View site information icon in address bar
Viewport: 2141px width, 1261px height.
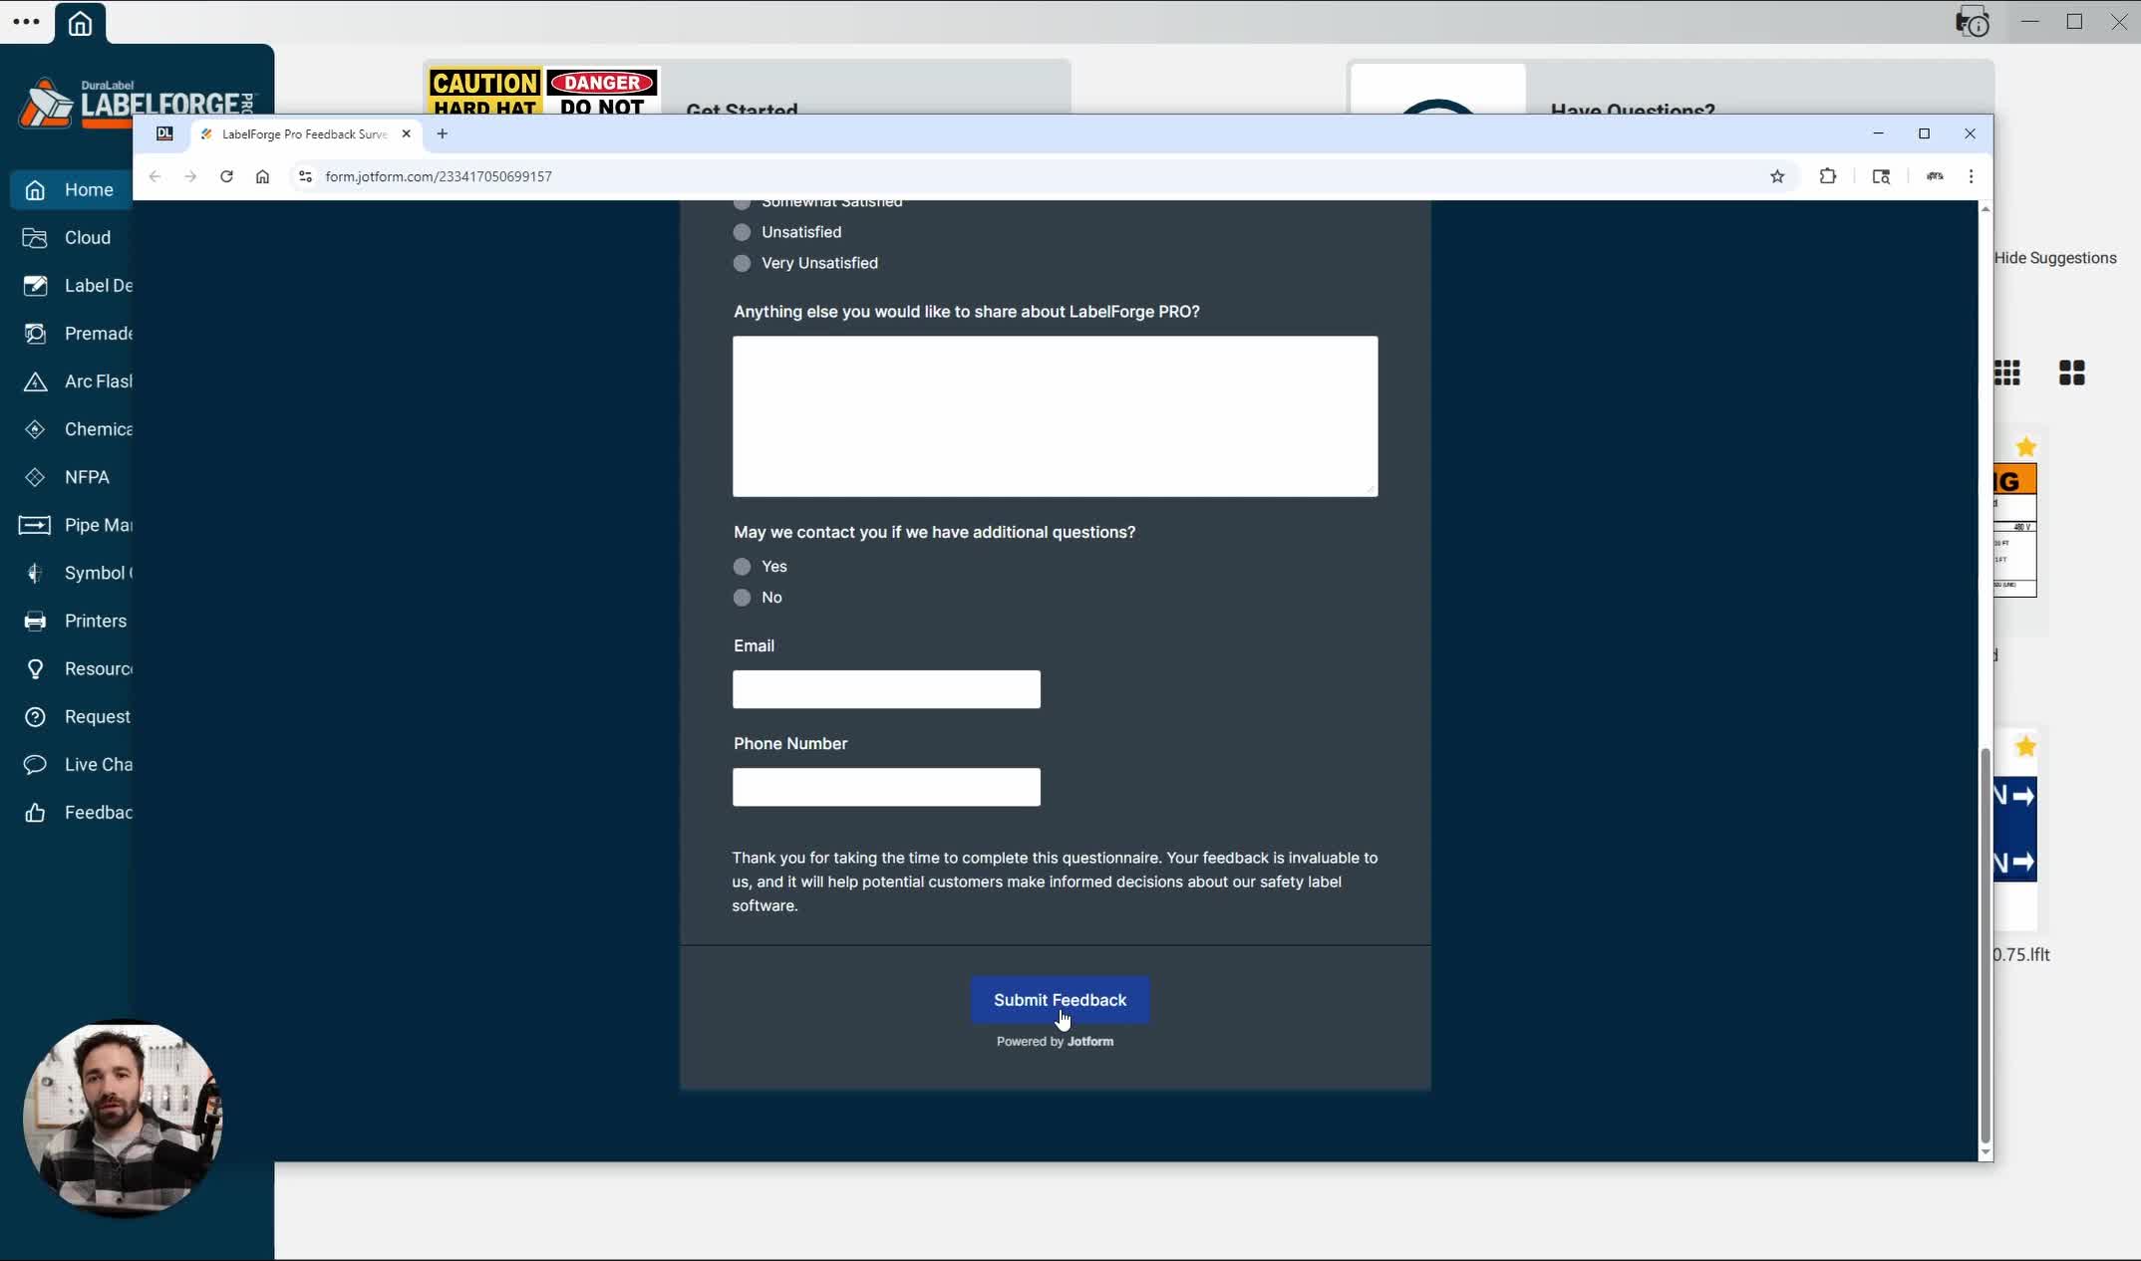(x=305, y=176)
